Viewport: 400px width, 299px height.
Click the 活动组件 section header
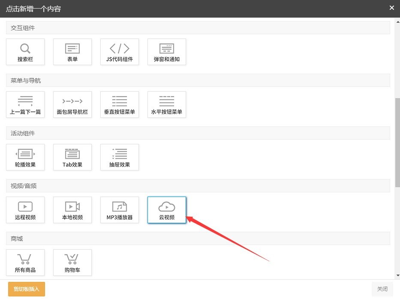coord(198,133)
